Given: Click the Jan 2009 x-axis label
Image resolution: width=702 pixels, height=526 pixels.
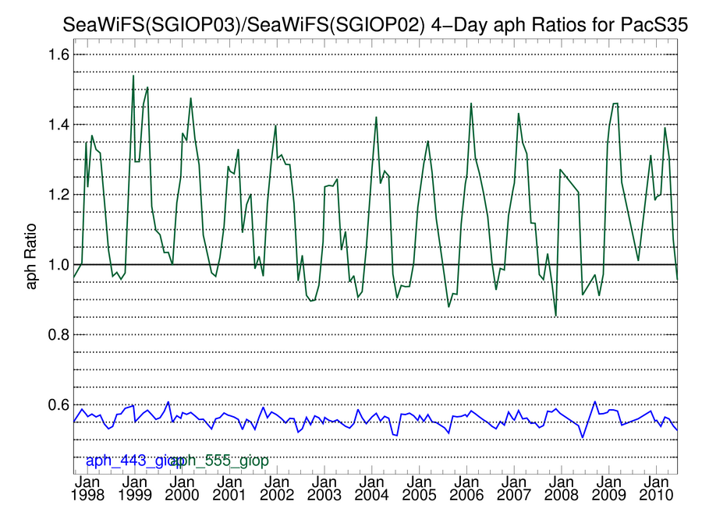Looking at the screenshot, I should tap(609, 489).
